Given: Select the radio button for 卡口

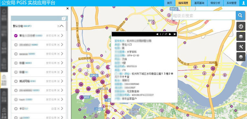Looking at the screenshot, I should click(16, 109).
